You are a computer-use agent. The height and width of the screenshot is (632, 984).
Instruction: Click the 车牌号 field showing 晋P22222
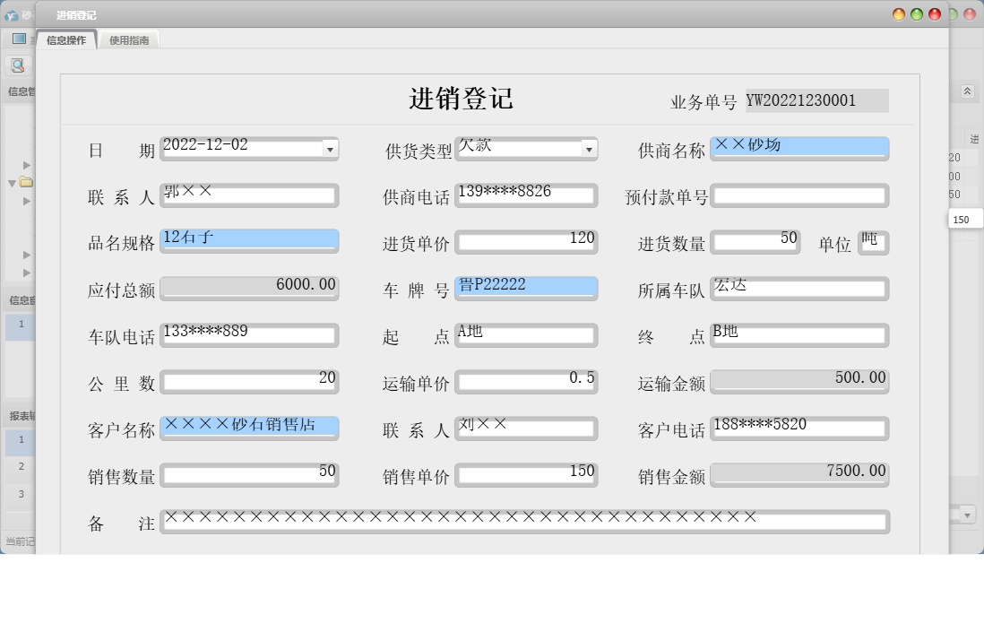[x=526, y=288]
